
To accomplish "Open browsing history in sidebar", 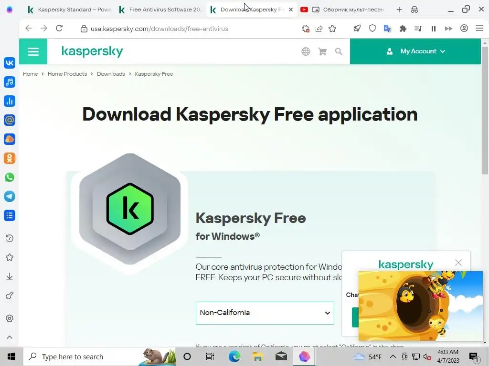I will pyautogui.click(x=10, y=238).
